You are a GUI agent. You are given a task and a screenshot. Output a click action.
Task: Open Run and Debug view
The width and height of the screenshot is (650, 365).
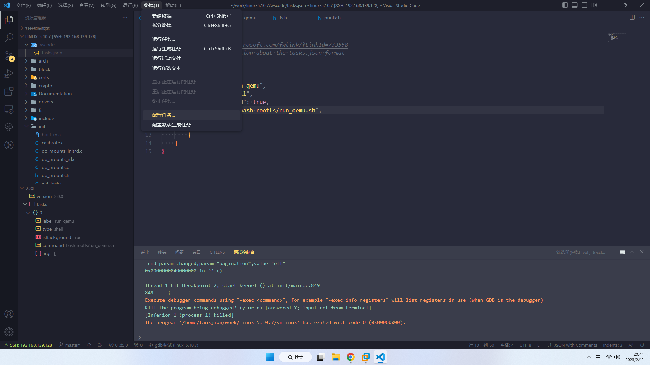(x=9, y=74)
